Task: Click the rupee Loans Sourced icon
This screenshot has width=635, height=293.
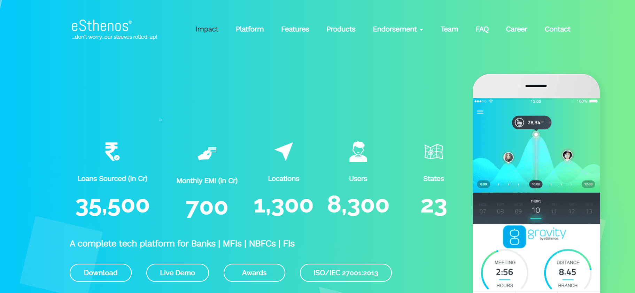Action: [x=112, y=152]
